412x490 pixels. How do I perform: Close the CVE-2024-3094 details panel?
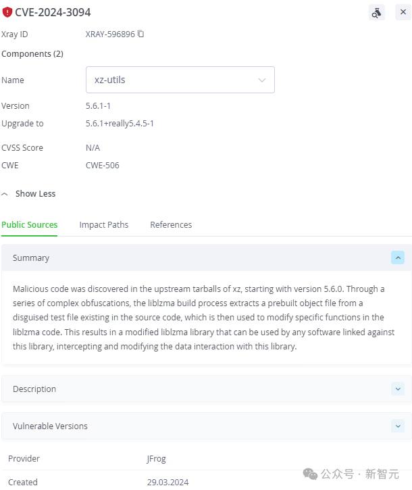click(403, 12)
